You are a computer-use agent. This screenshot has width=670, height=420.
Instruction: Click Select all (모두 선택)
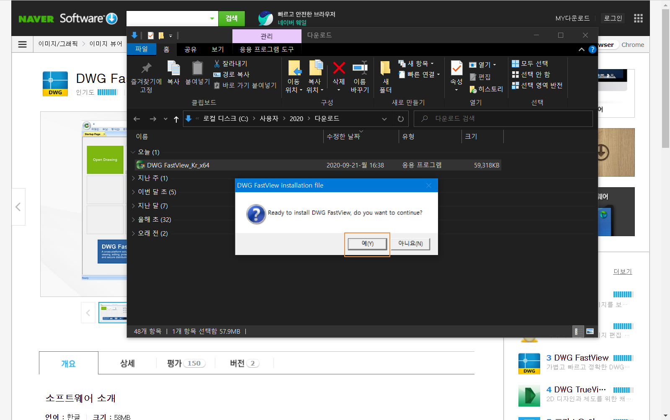tap(530, 64)
